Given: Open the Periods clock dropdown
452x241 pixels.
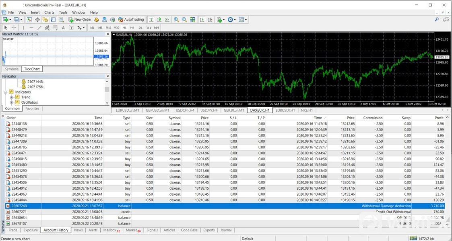Looking at the screenshot, I should (231, 20).
